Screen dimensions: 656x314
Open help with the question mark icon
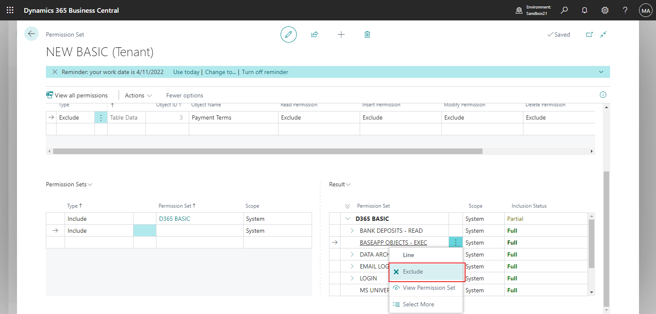pyautogui.click(x=625, y=10)
